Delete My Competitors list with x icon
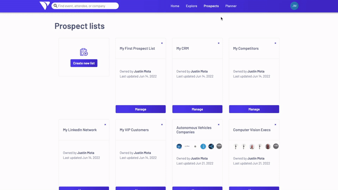 click(x=275, y=43)
